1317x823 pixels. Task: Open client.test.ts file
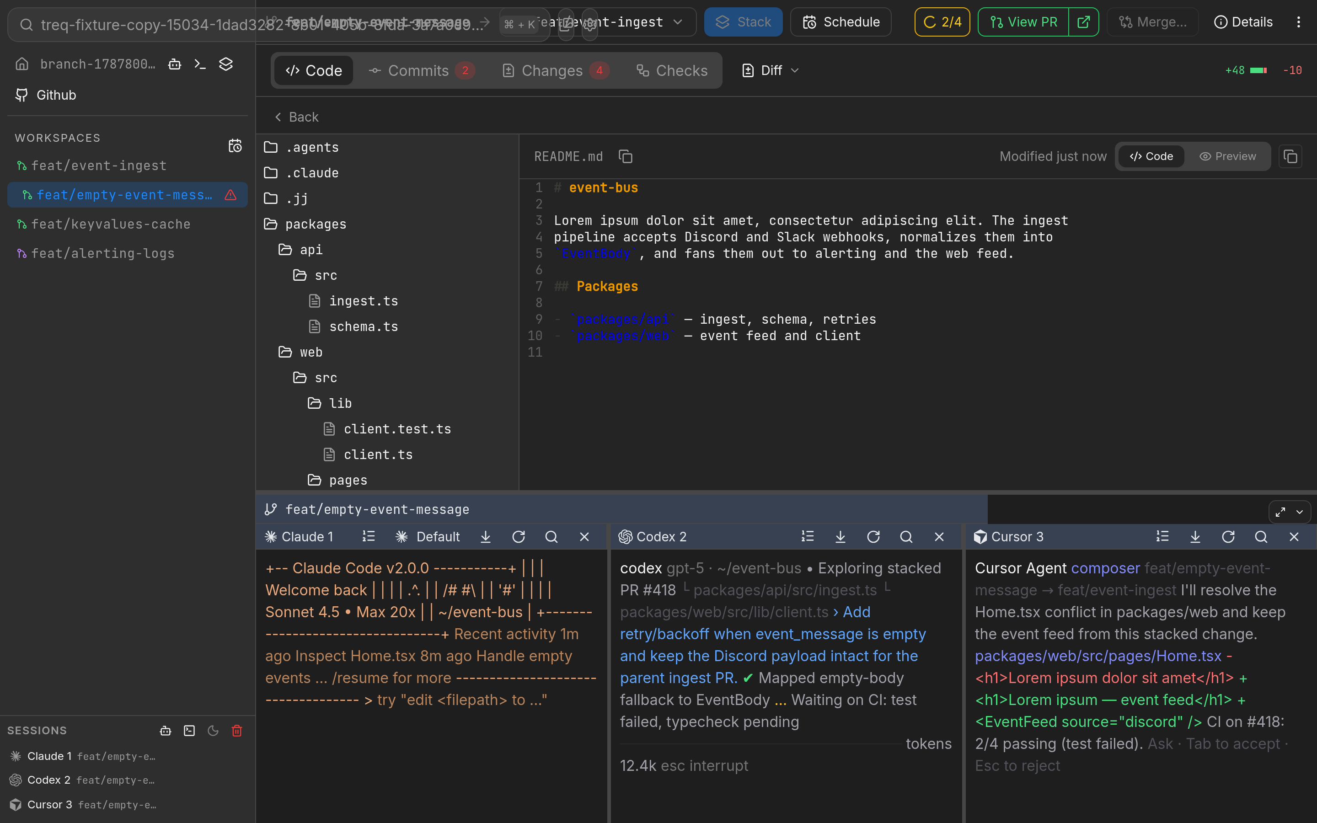[x=387, y=429]
